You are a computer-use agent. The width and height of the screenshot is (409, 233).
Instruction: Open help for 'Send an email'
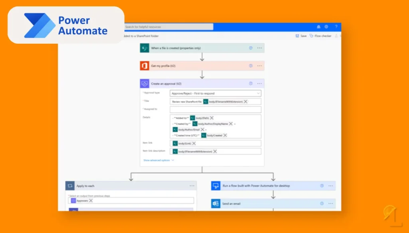click(x=322, y=204)
